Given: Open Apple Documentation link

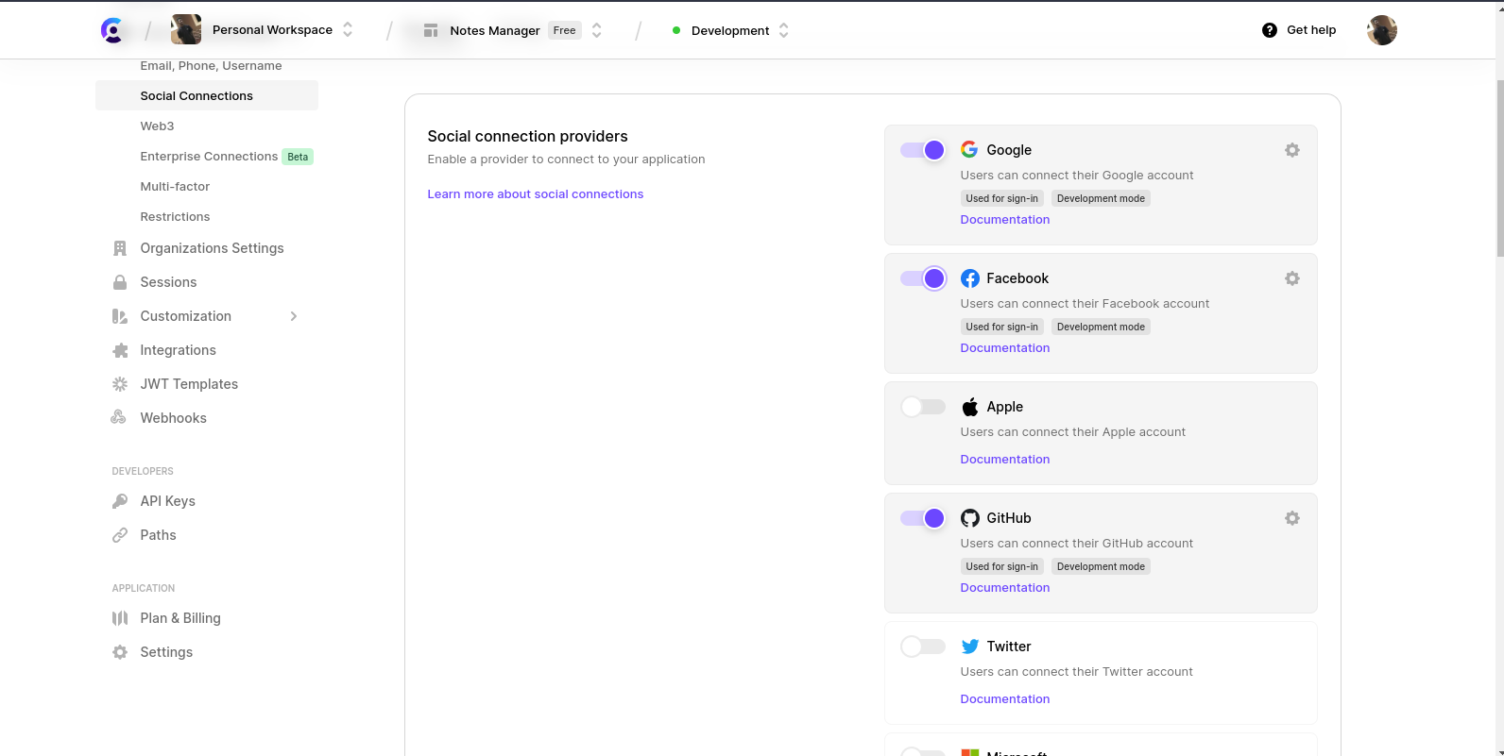Looking at the screenshot, I should pyautogui.click(x=1005, y=460).
